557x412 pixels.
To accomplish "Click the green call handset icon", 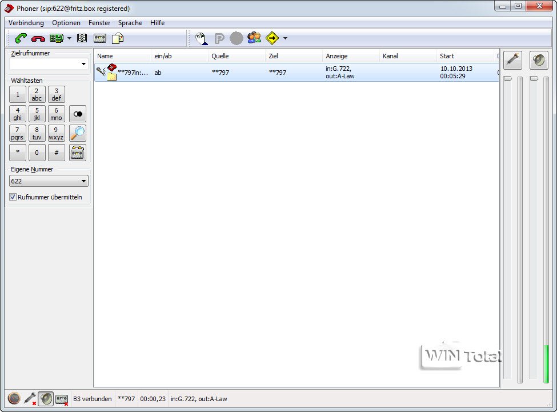I will [x=21, y=38].
